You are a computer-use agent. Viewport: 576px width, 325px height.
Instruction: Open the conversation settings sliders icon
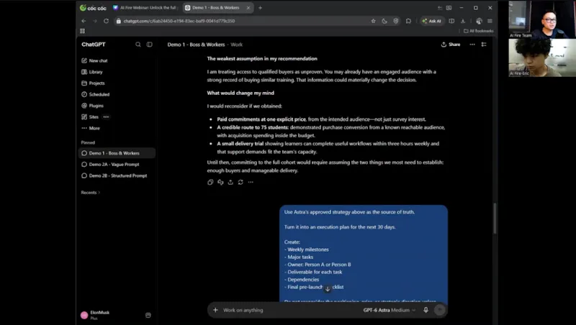(x=484, y=45)
